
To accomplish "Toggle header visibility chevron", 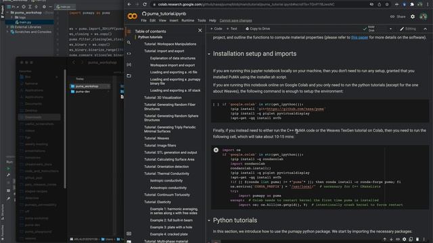I will [426, 28].
